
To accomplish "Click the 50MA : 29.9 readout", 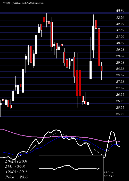I will tap(16, 162).
